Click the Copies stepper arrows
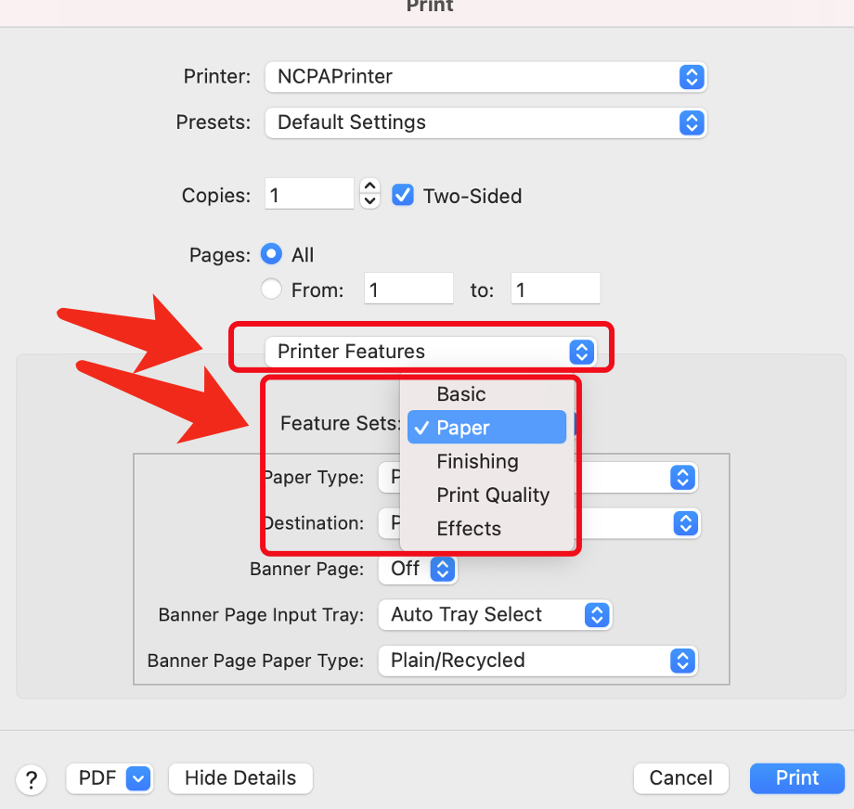 click(369, 194)
